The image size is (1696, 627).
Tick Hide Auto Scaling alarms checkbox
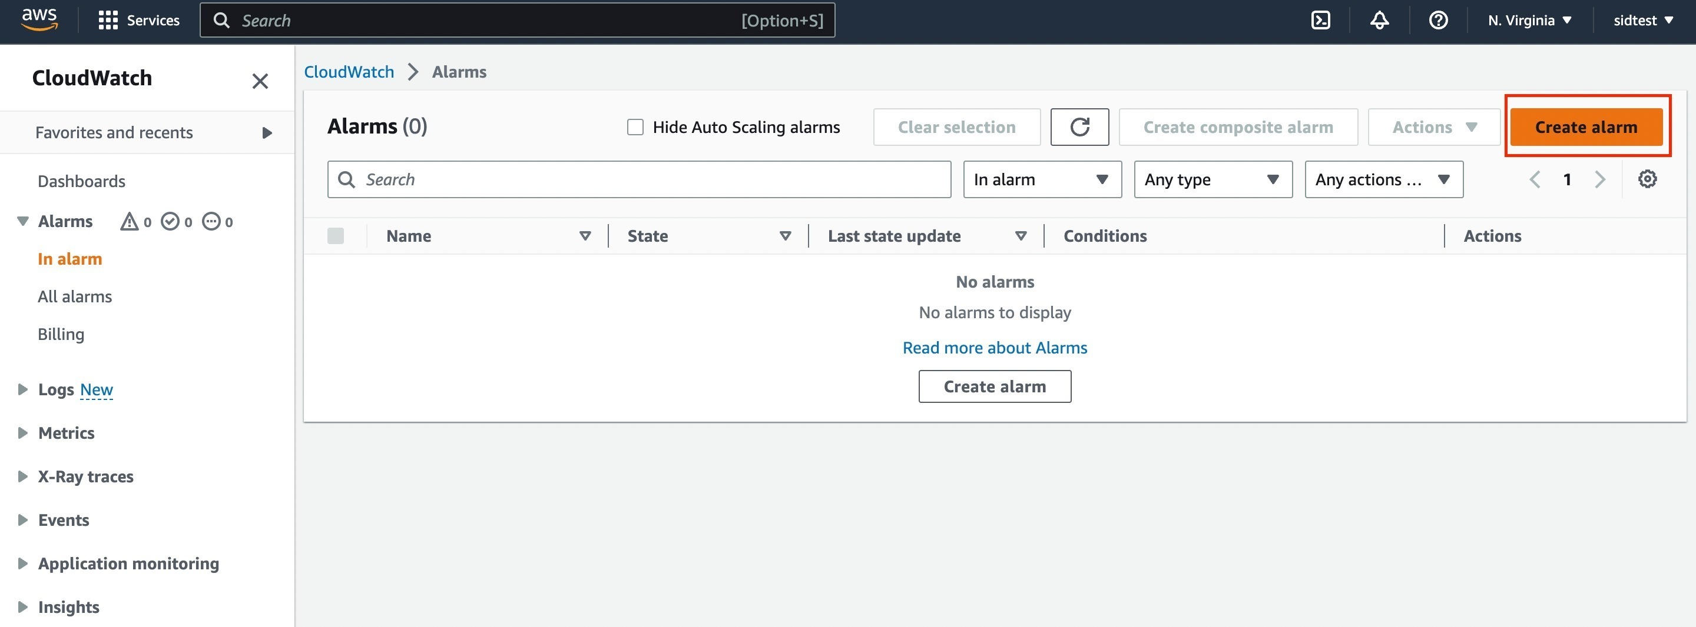(635, 127)
